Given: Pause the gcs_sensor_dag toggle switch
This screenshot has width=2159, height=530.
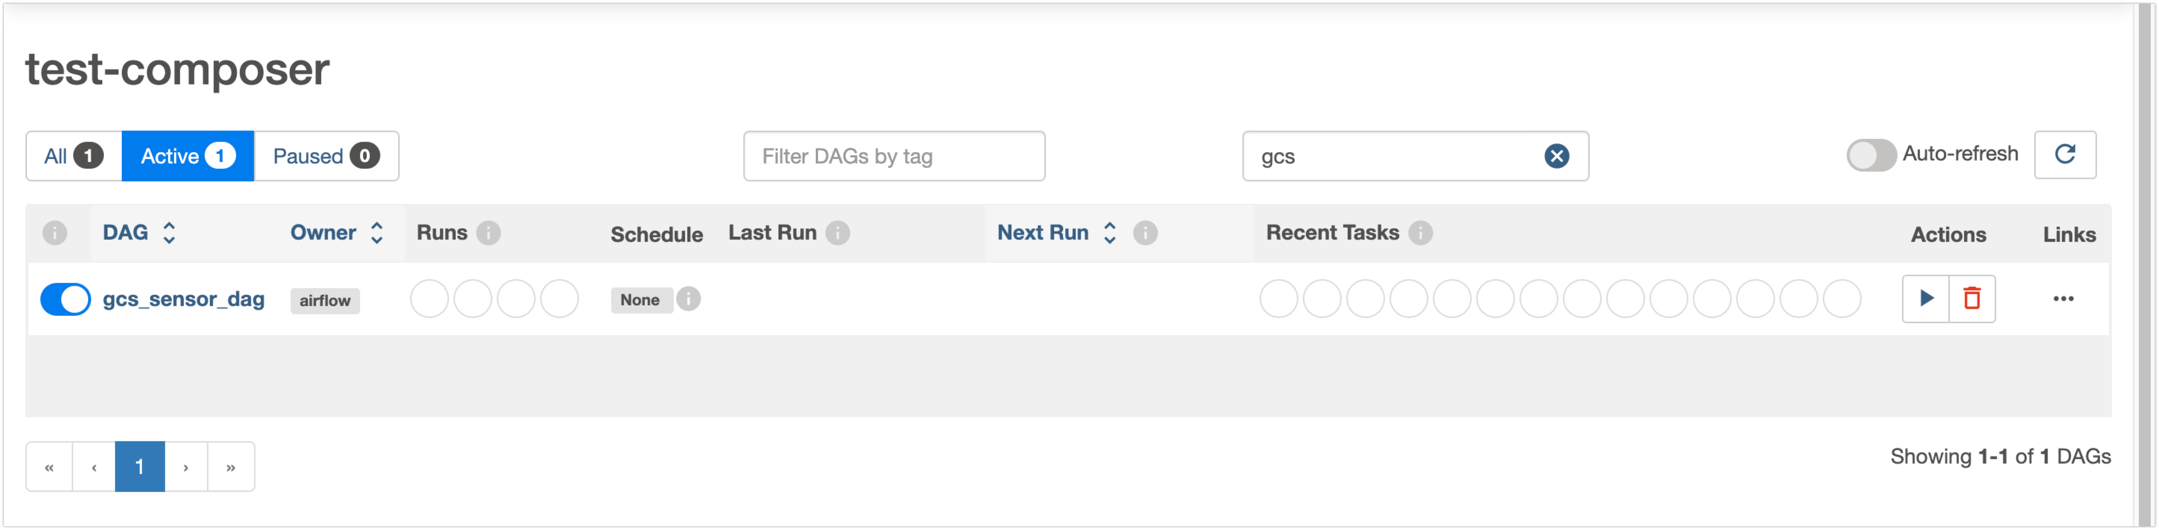Looking at the screenshot, I should pyautogui.click(x=65, y=300).
